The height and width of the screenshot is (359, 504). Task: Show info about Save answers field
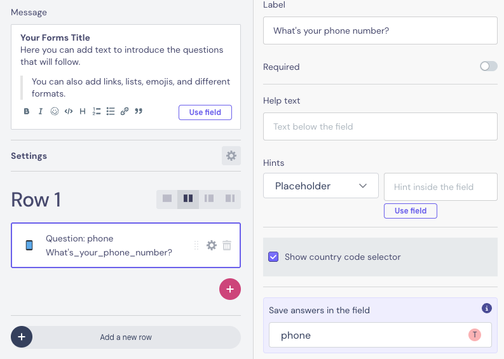[487, 309]
